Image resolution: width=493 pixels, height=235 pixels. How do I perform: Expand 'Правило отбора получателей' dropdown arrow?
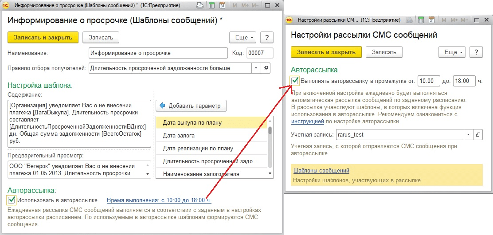point(256,68)
